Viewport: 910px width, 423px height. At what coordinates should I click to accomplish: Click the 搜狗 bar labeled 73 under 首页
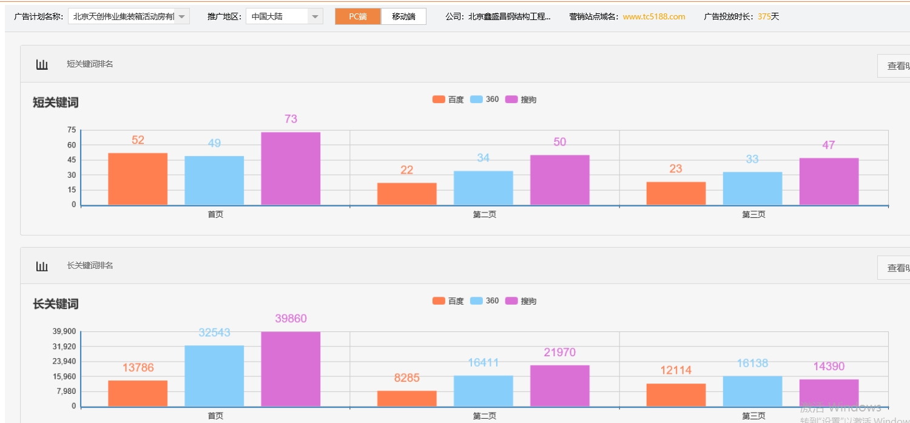[x=291, y=169]
